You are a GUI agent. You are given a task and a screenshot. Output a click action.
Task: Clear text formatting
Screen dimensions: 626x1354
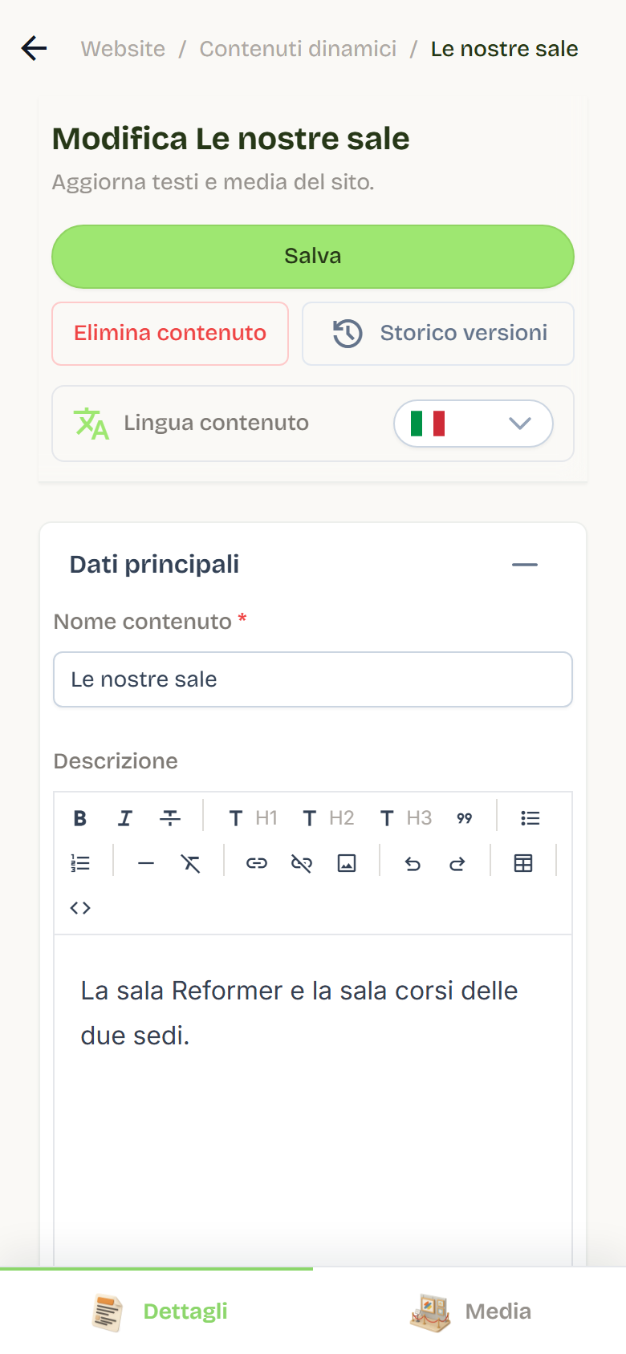click(x=191, y=863)
